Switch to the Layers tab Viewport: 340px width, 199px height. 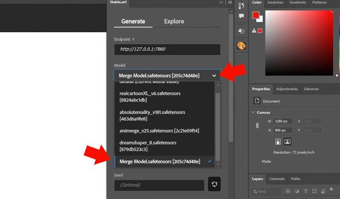[257, 179]
